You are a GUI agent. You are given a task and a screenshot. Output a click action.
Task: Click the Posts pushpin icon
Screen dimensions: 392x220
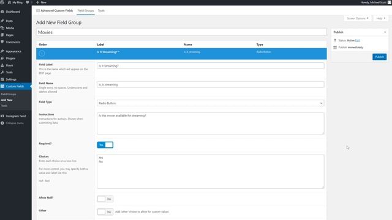click(2, 21)
